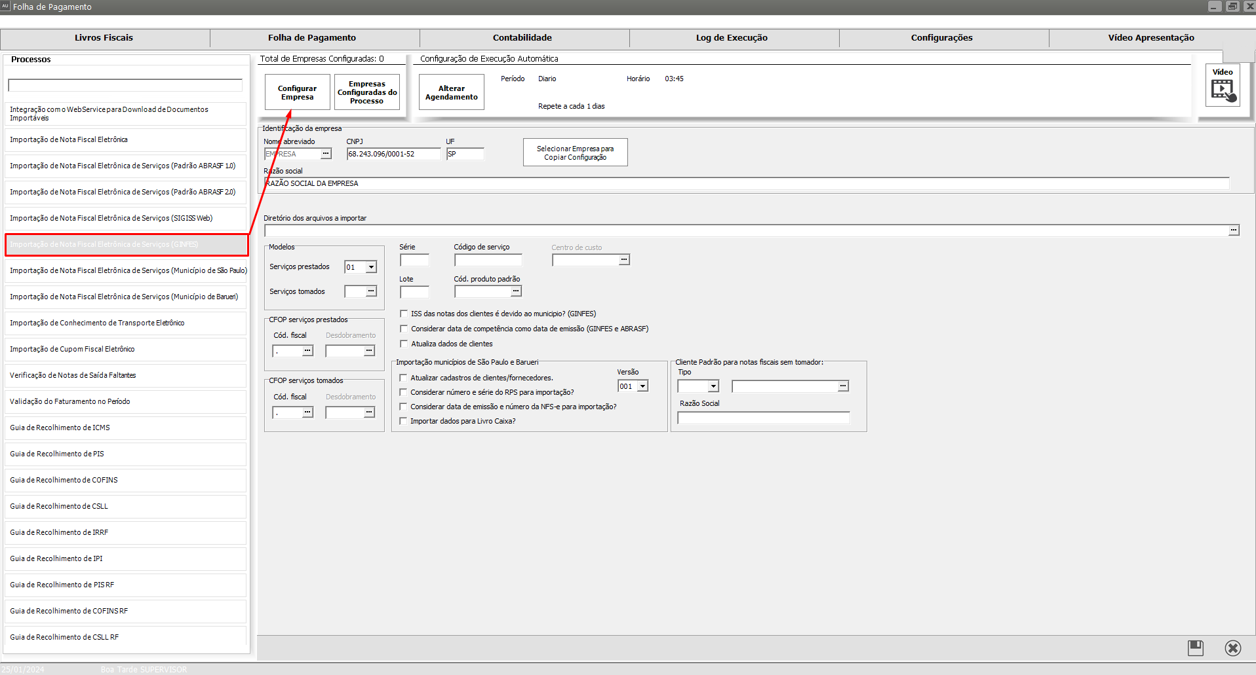Click the UF input field
Viewport: 1256px width, 675px height.
click(465, 154)
